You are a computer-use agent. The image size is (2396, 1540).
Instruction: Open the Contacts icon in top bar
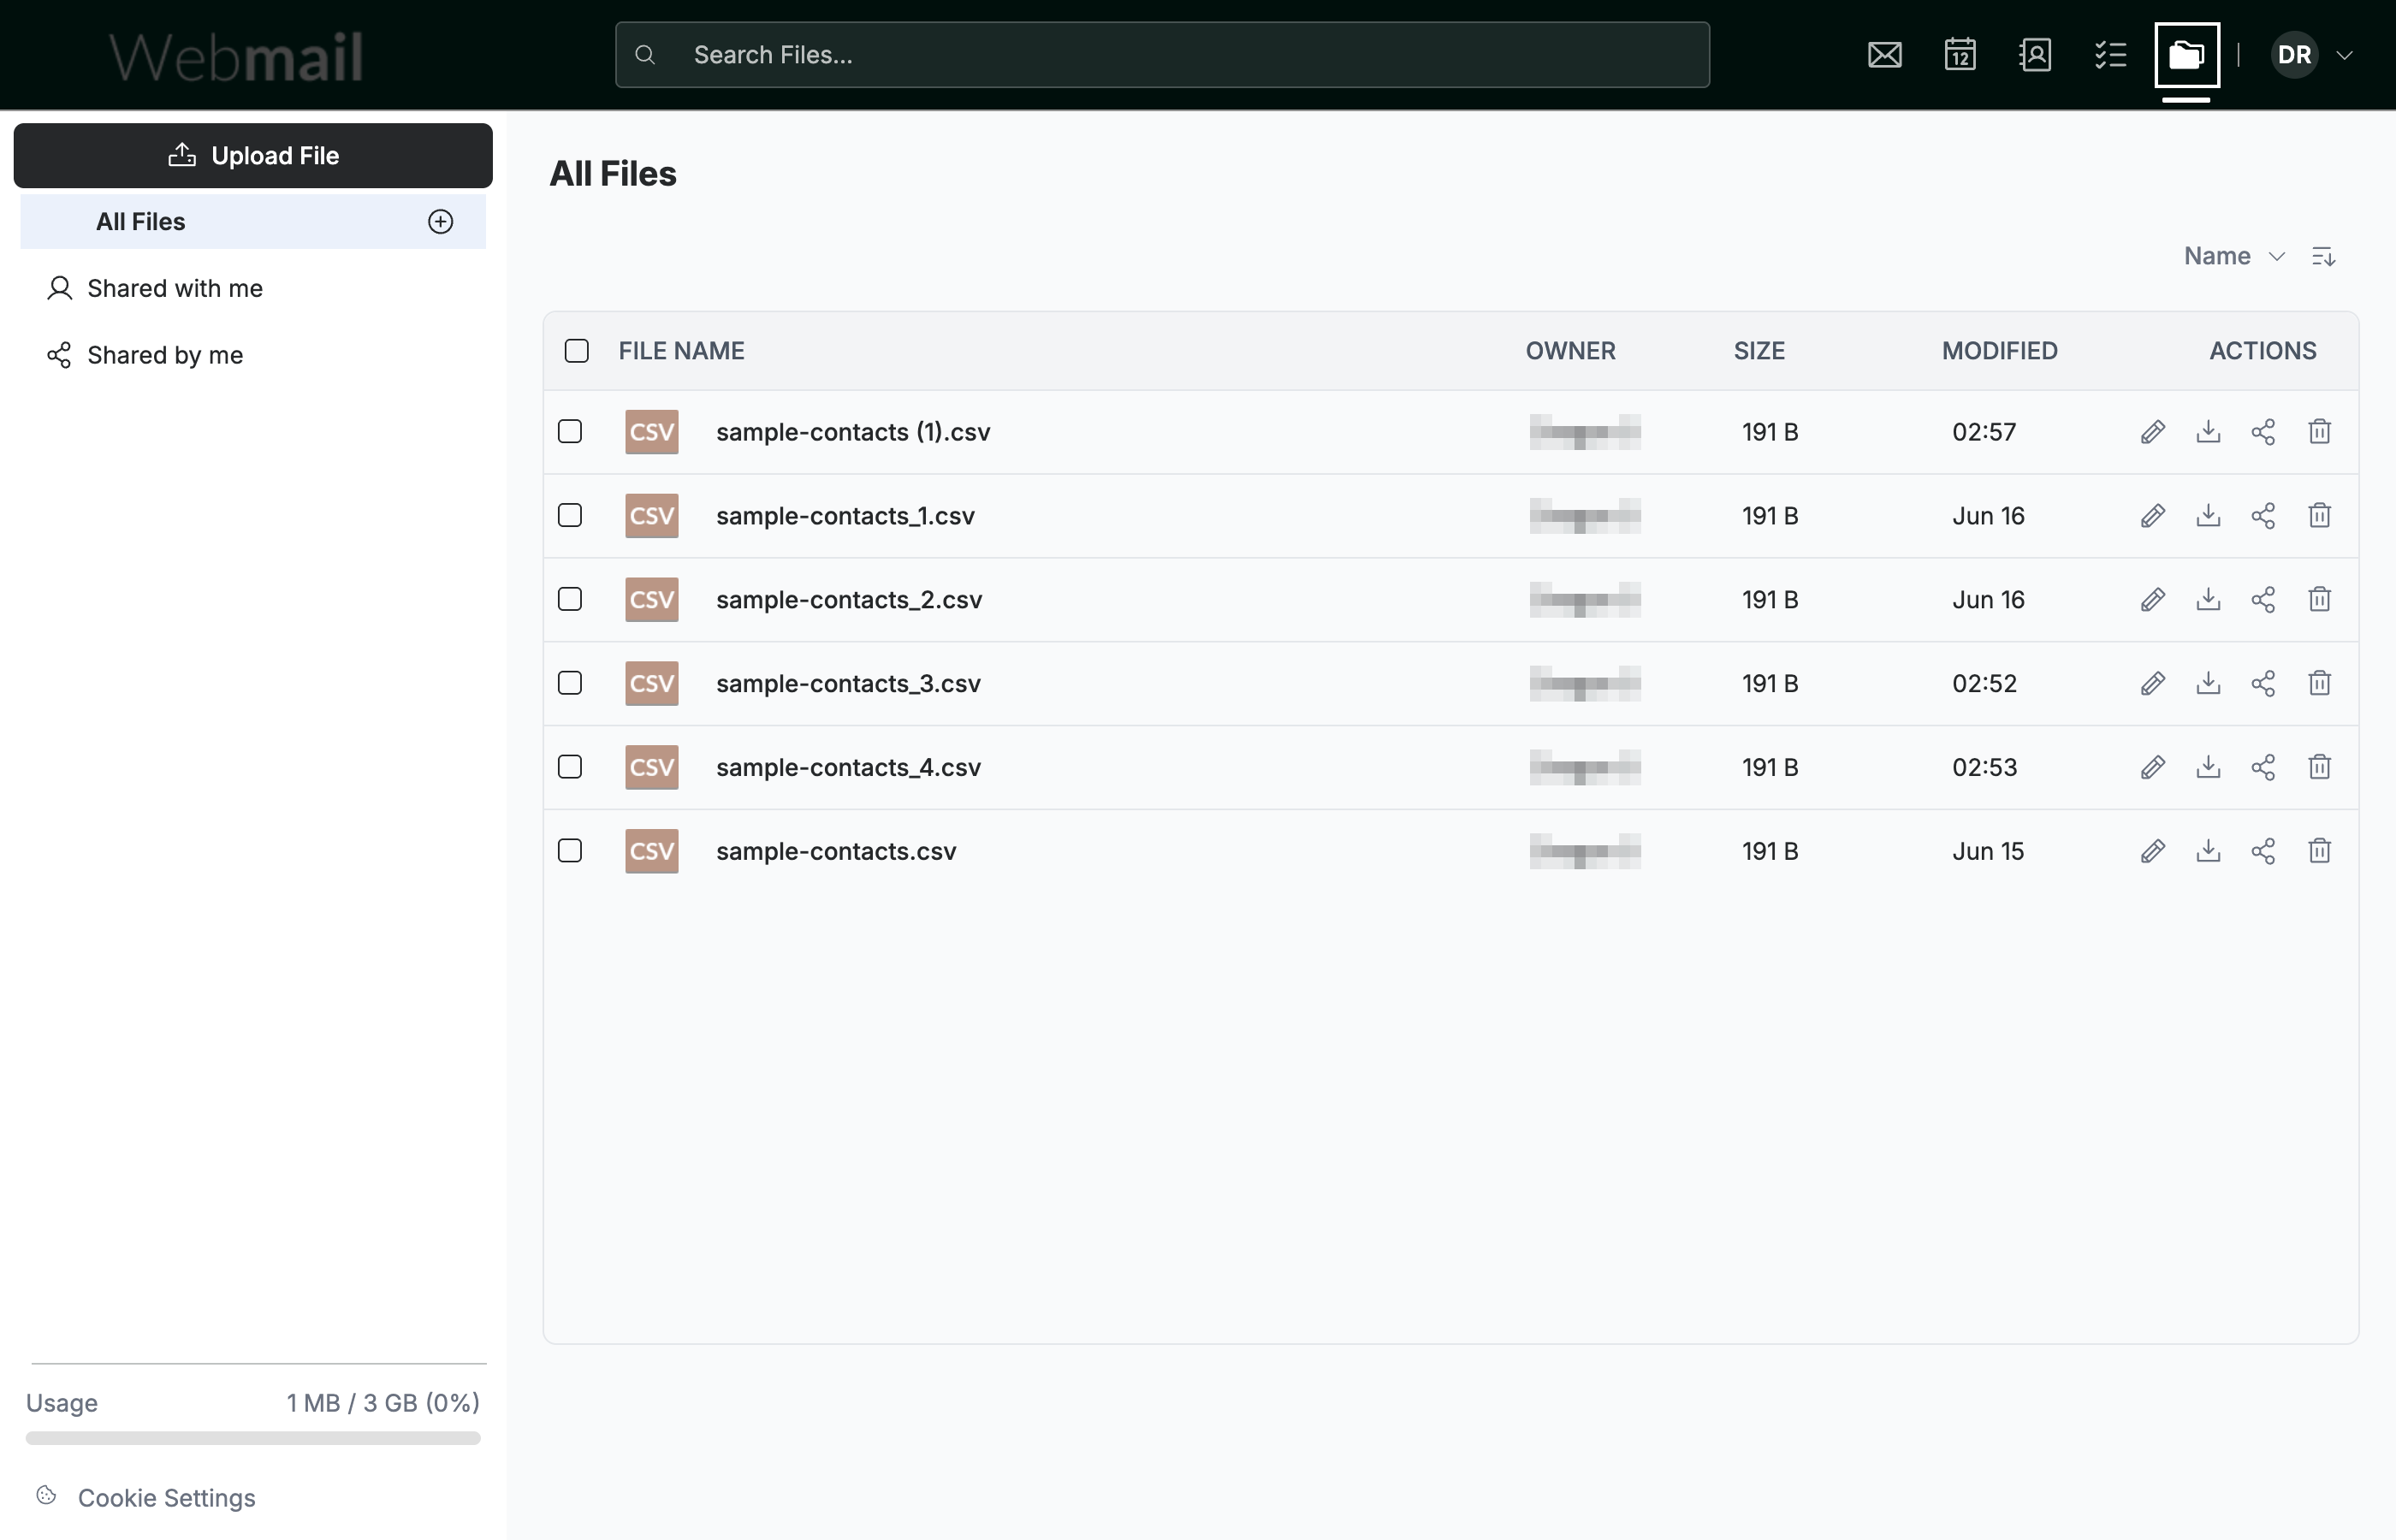coord(2035,55)
